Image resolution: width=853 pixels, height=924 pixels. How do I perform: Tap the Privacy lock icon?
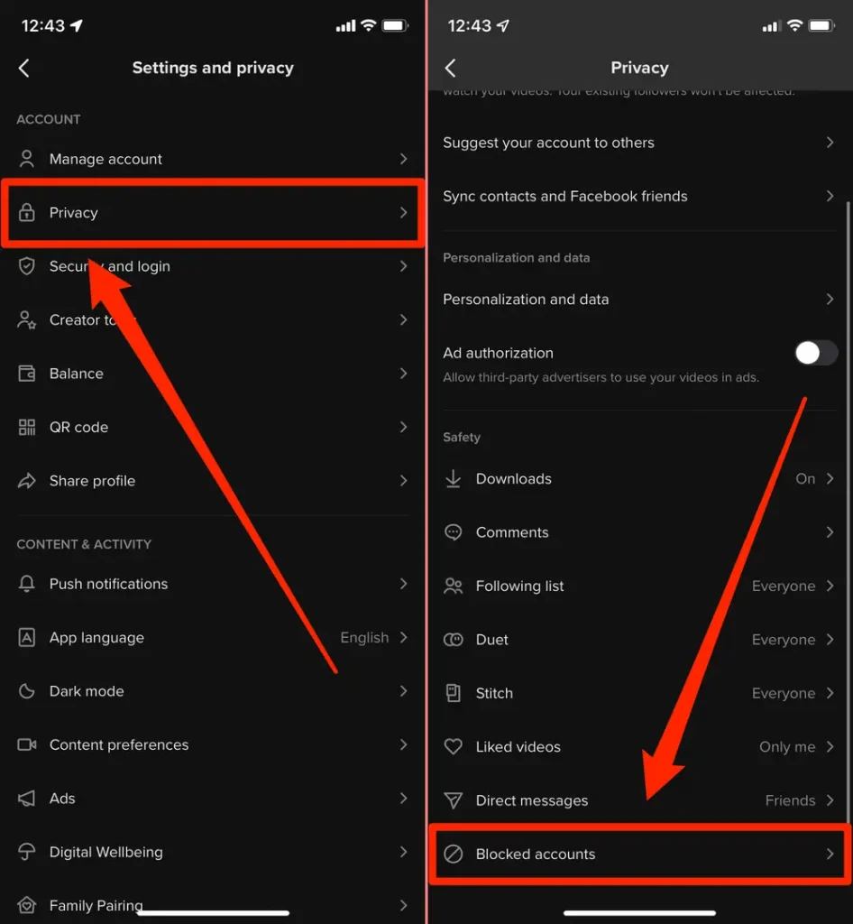(x=26, y=212)
